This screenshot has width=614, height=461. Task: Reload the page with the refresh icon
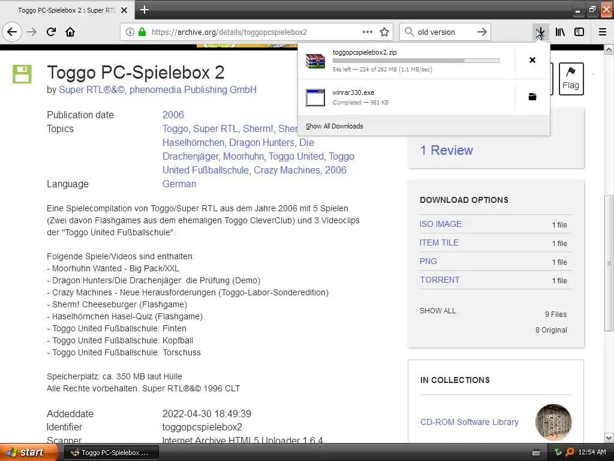coord(51,32)
